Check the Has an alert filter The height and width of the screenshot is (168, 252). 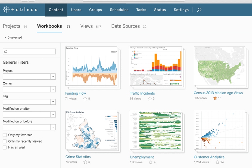(x=5, y=147)
